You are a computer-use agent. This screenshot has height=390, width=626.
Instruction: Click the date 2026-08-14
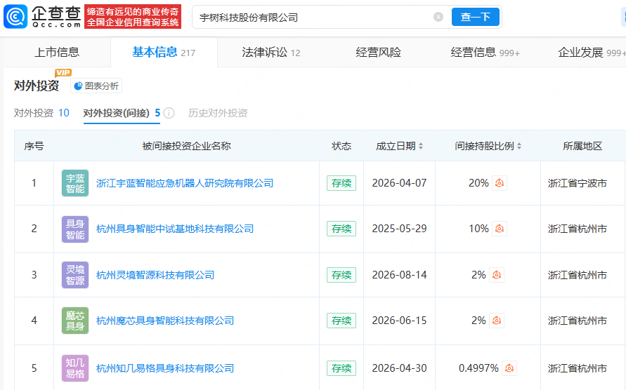click(399, 275)
